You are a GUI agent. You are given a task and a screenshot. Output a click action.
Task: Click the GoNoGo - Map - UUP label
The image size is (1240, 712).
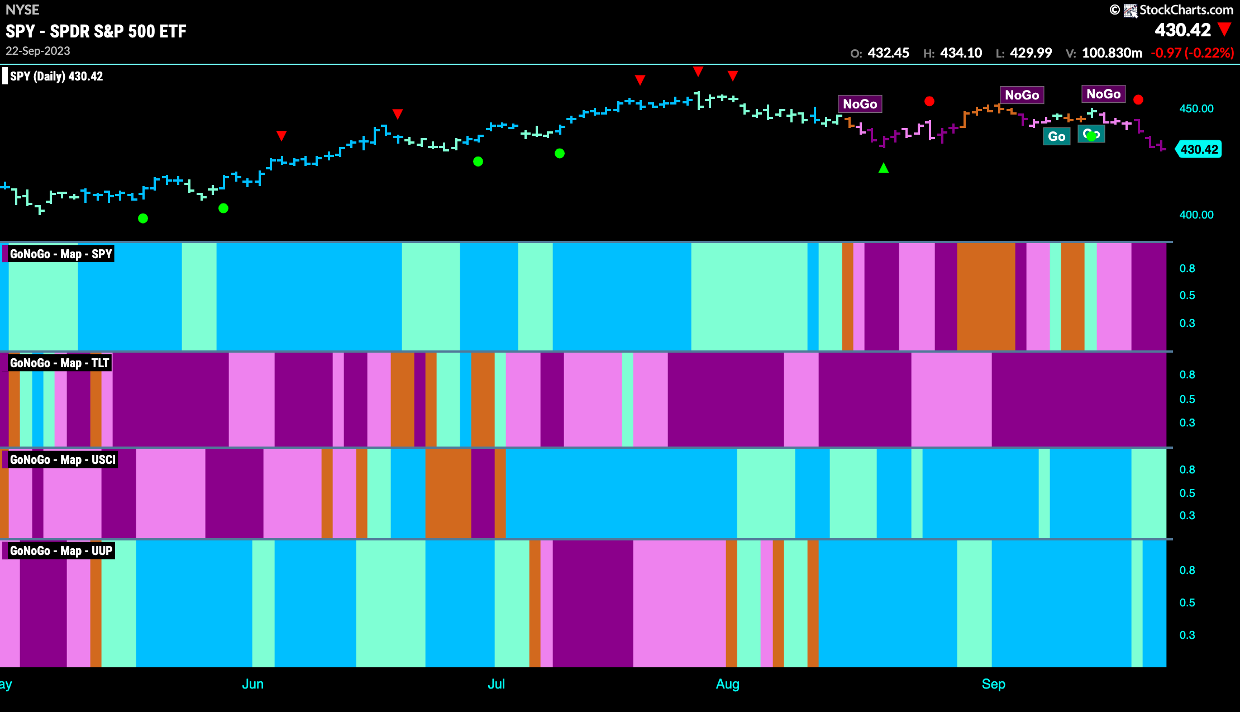(61, 551)
